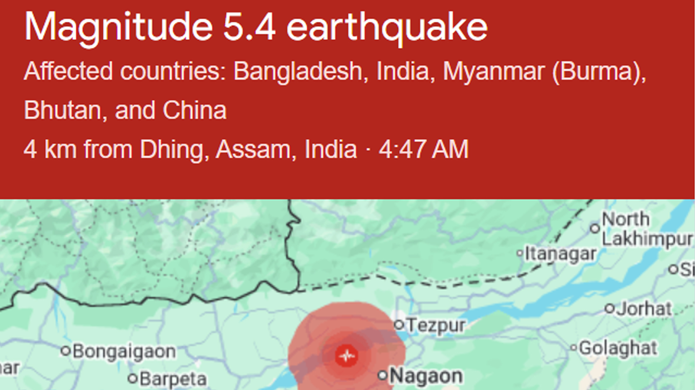This screenshot has width=695, height=390.
Task: Select the Tezpur city marker dot
Action: tap(399, 325)
